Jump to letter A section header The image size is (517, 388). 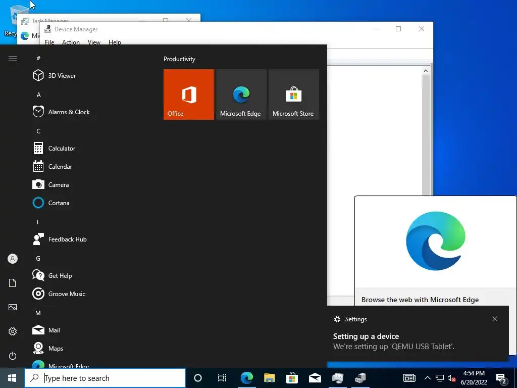pyautogui.click(x=38, y=95)
